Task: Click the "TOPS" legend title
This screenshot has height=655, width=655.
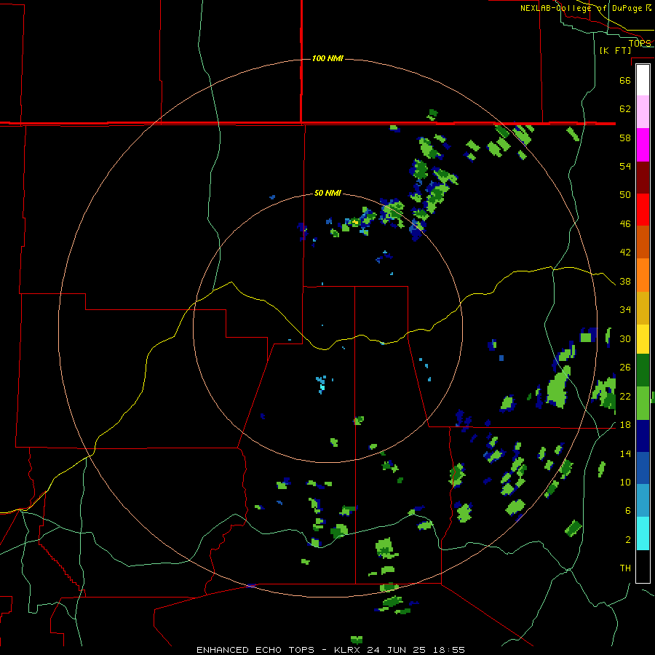Action: tap(640, 43)
